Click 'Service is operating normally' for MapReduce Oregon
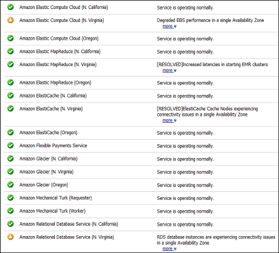This screenshot has height=253, width=279. 185,83
